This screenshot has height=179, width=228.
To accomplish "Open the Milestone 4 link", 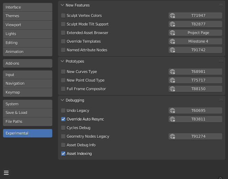I will click(195, 41).
